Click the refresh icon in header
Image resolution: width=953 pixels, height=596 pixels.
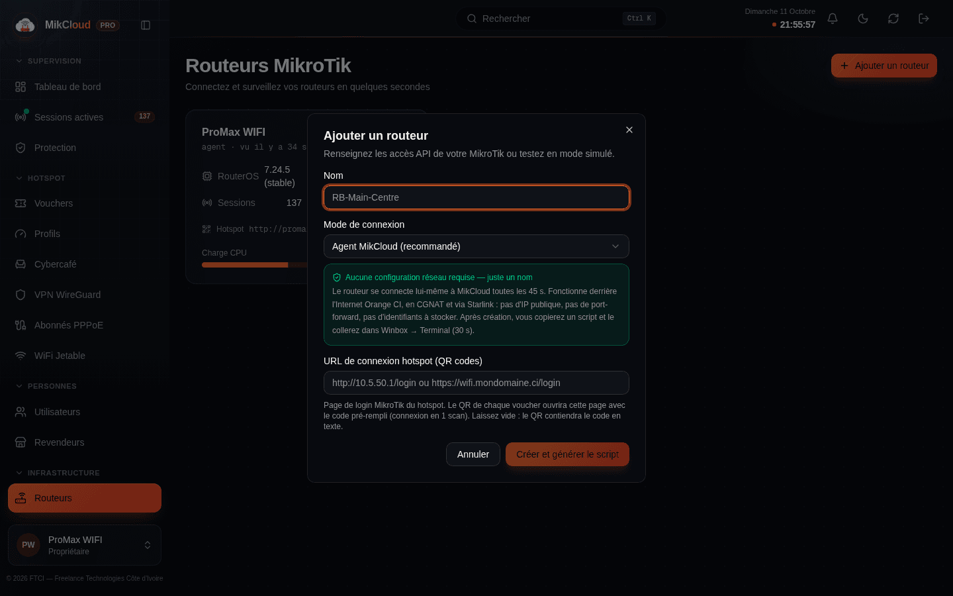(893, 19)
